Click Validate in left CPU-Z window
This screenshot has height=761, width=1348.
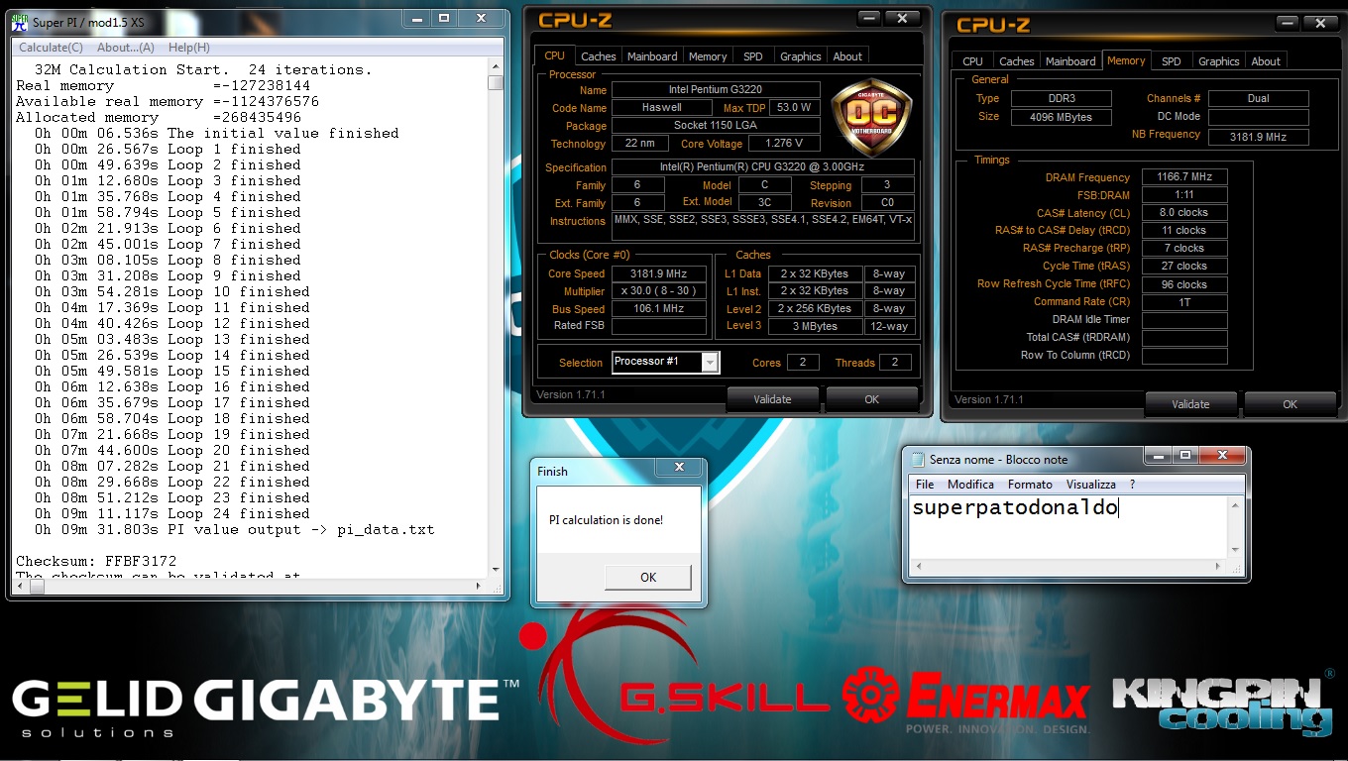click(x=772, y=399)
